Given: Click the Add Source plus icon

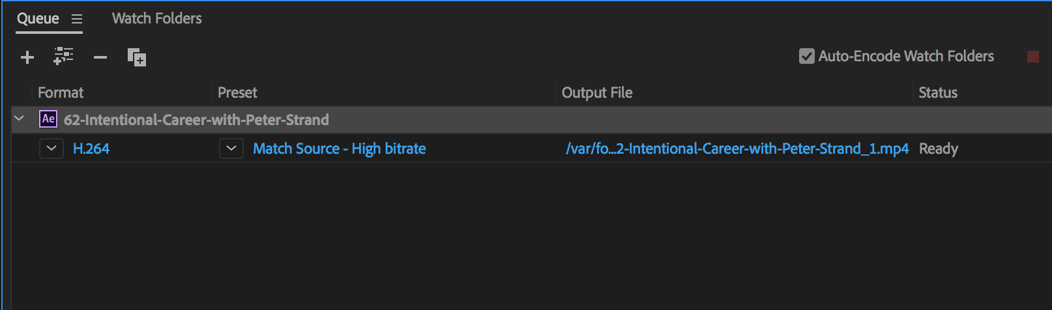Looking at the screenshot, I should (x=27, y=57).
